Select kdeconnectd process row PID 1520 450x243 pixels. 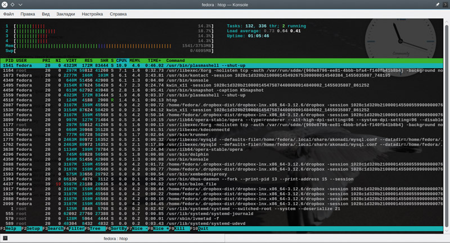pyautogui.click(x=222, y=130)
